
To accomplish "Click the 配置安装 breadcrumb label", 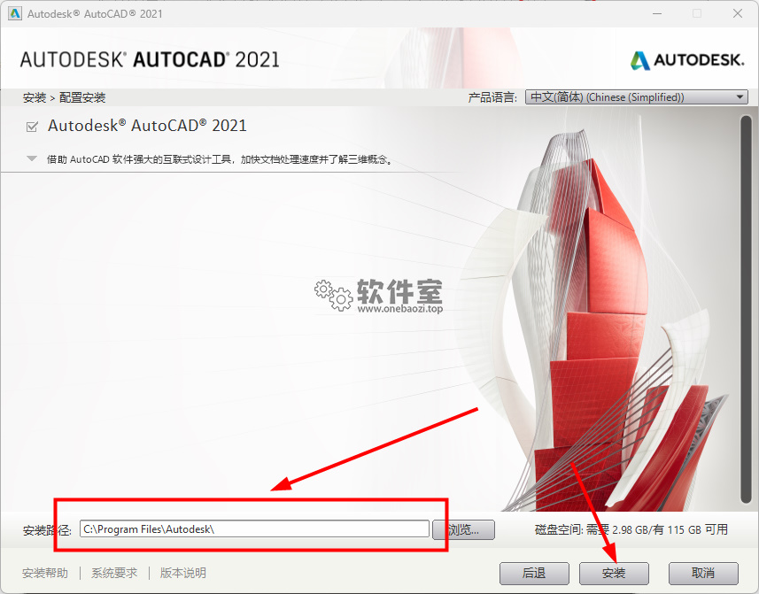I will pos(82,97).
